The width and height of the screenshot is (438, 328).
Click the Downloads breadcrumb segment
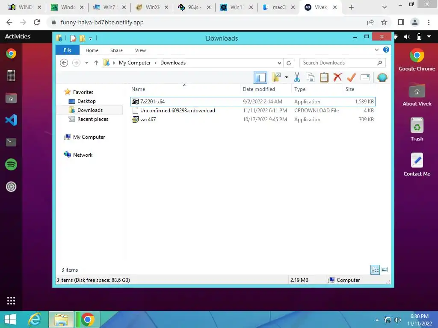coord(173,63)
